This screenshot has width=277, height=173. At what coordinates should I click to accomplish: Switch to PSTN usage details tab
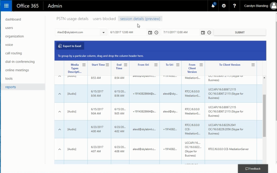[x=72, y=19]
